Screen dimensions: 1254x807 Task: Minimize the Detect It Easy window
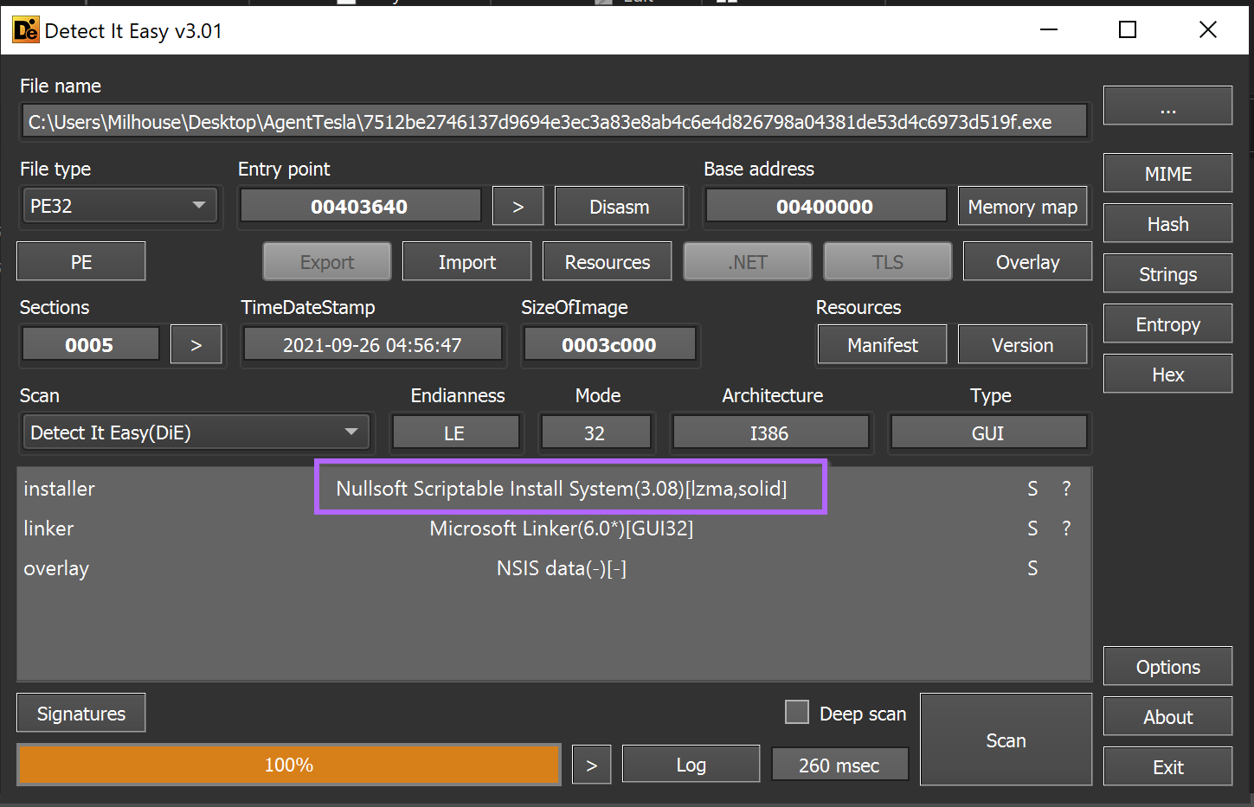[1049, 30]
